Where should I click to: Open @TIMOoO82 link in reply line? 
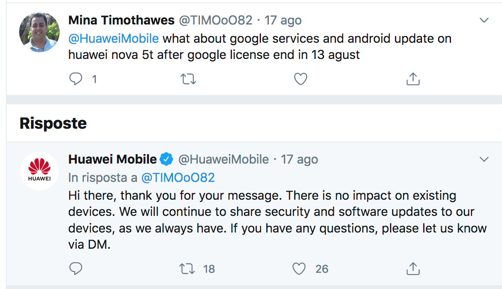(178, 178)
